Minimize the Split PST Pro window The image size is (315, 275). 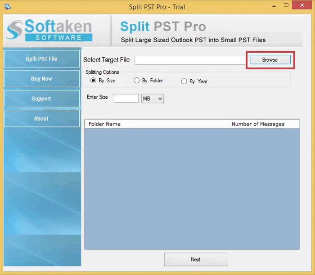coord(274,6)
